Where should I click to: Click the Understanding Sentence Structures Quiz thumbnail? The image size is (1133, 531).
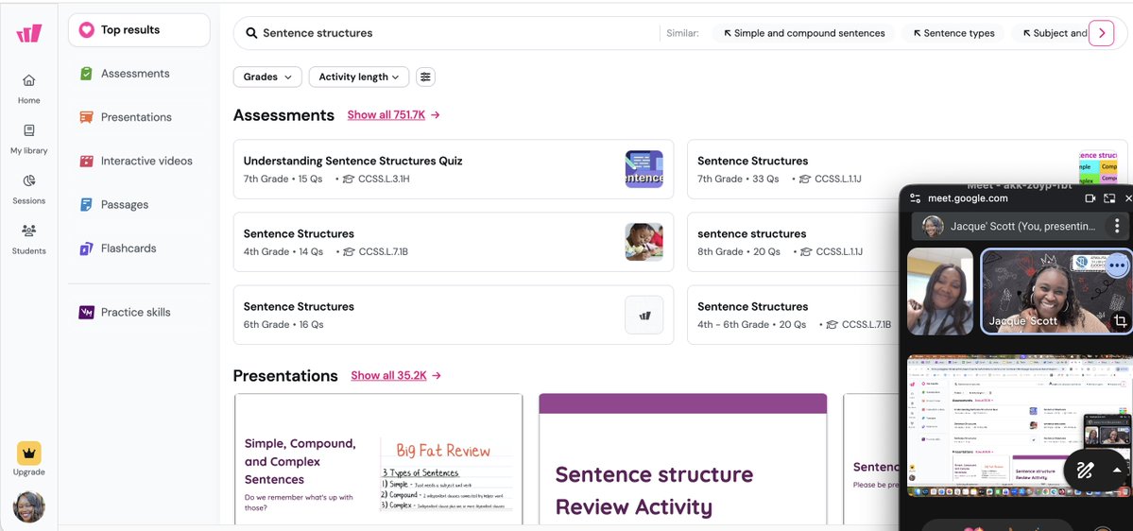[x=644, y=169]
